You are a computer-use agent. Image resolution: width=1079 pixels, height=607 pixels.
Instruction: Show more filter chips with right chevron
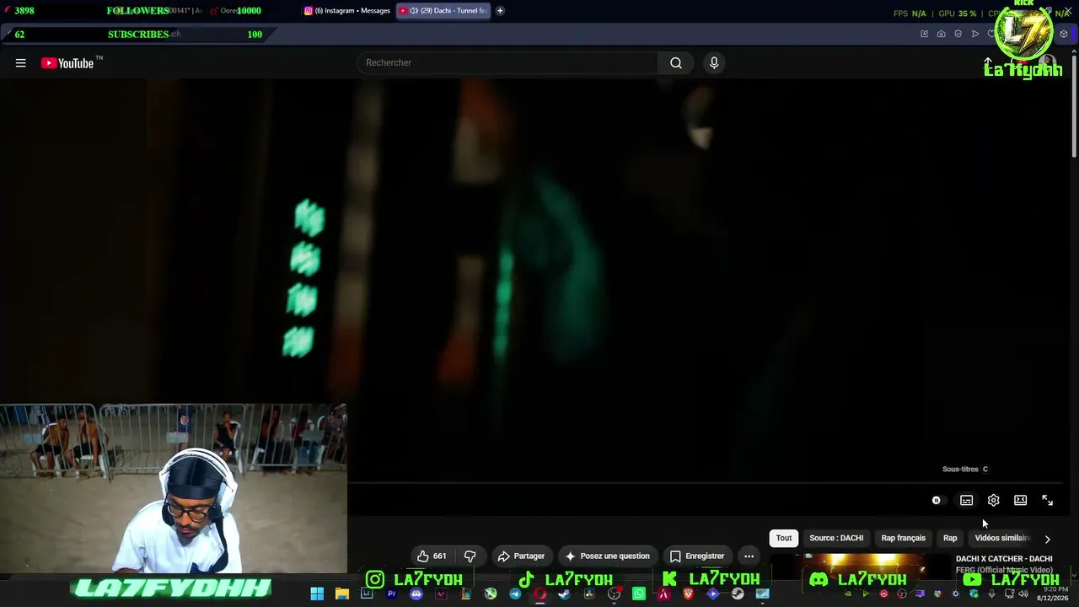(1048, 539)
